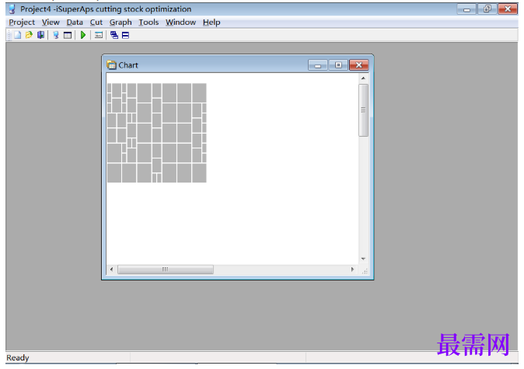Run optimization with green play icon
The width and height of the screenshot is (524, 369).
[83, 35]
